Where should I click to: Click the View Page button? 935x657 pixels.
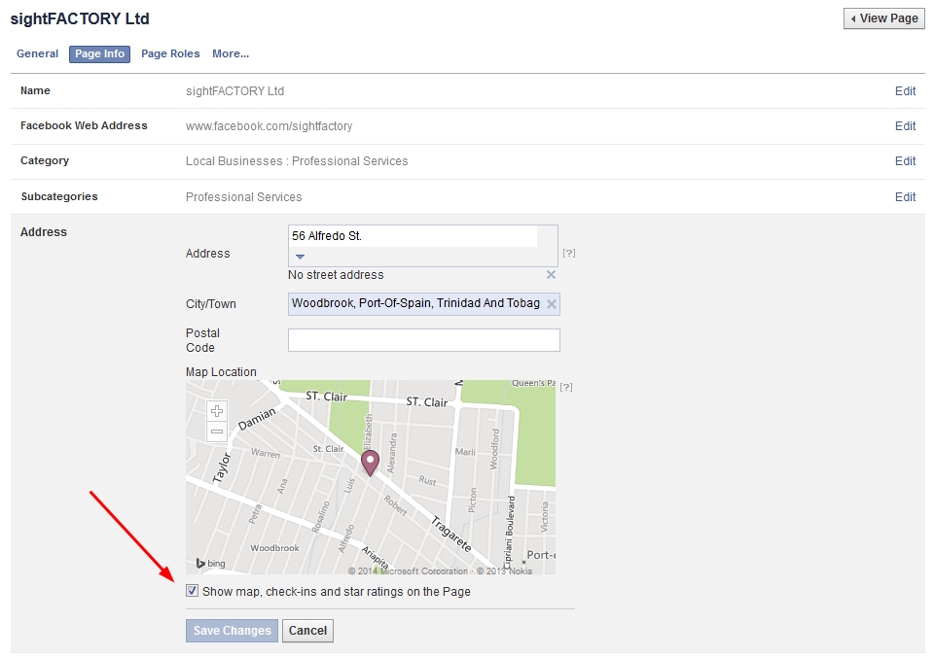(x=883, y=18)
